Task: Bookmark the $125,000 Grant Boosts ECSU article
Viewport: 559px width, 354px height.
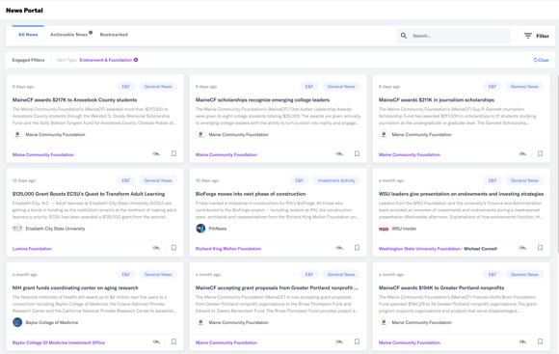Action: click(x=173, y=248)
